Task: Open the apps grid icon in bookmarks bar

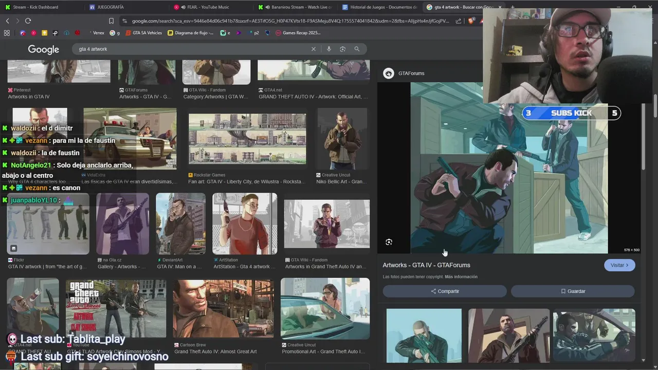Action: [7, 33]
